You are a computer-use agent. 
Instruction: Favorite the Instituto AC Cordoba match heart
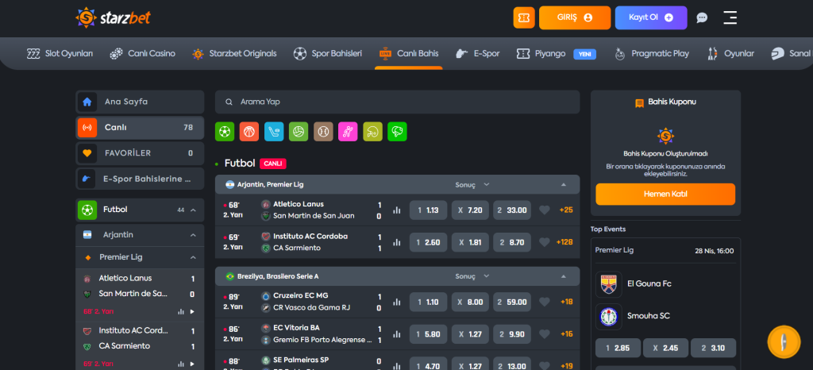pyautogui.click(x=544, y=242)
